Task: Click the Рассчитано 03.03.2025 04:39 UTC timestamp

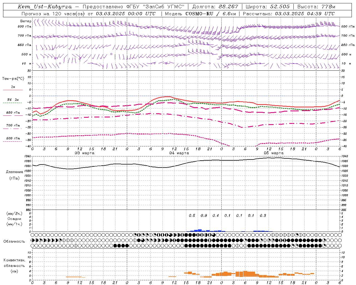Action: (289, 14)
